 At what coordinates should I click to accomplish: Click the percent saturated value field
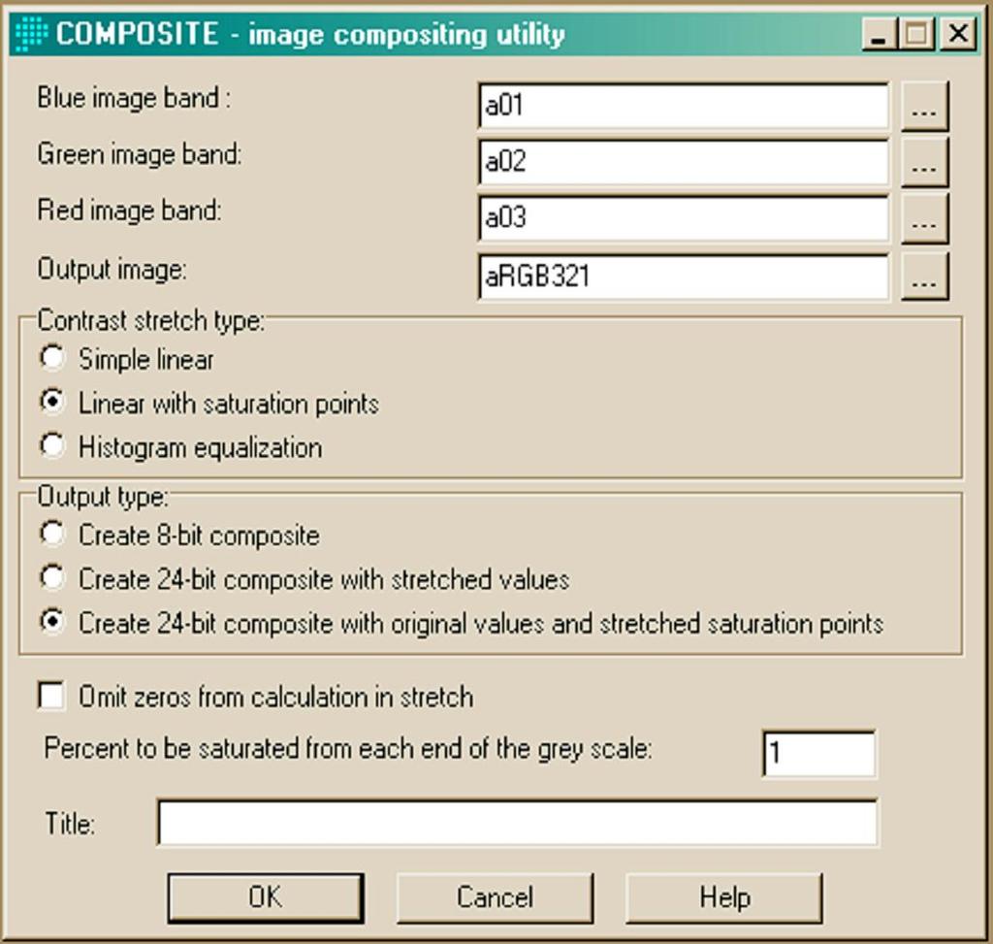pyautogui.click(x=819, y=753)
